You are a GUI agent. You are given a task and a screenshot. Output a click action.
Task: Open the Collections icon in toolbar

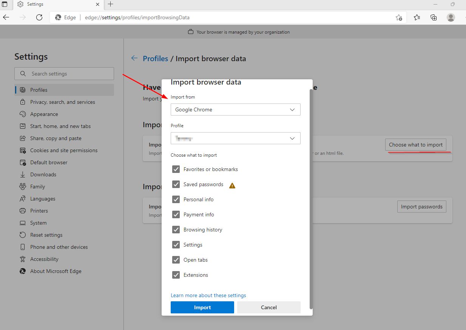[434, 17]
